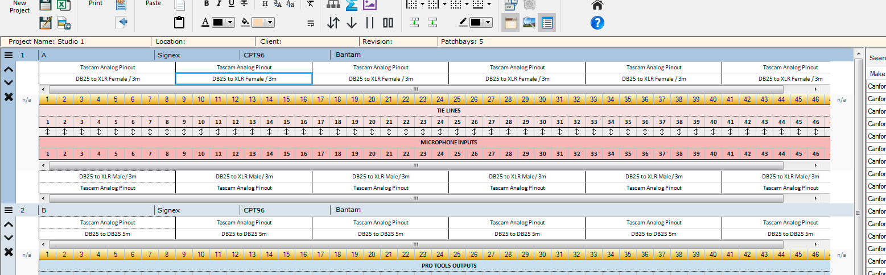This screenshot has height=275, width=886.
Task: Move patchbay 1 down with chevron
Action: click(9, 82)
